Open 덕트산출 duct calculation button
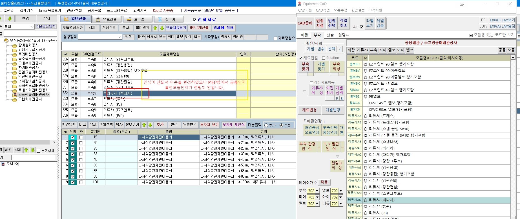Screen dimensions: 520x219 tap(107, 19)
